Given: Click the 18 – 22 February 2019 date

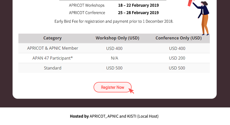Looking at the screenshot, I should 139,5.
